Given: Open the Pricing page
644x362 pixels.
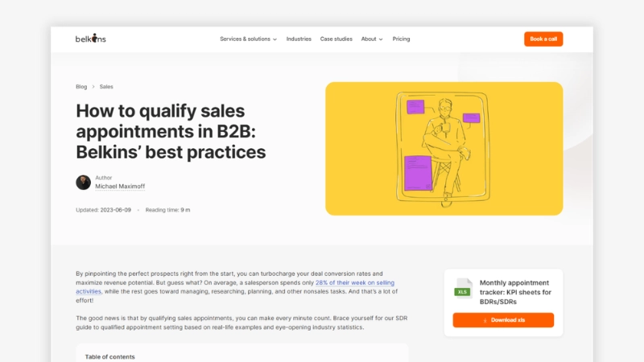Looking at the screenshot, I should [x=401, y=39].
